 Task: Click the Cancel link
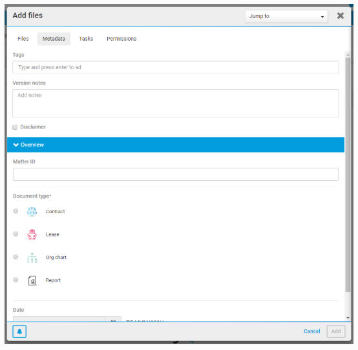pos(311,331)
